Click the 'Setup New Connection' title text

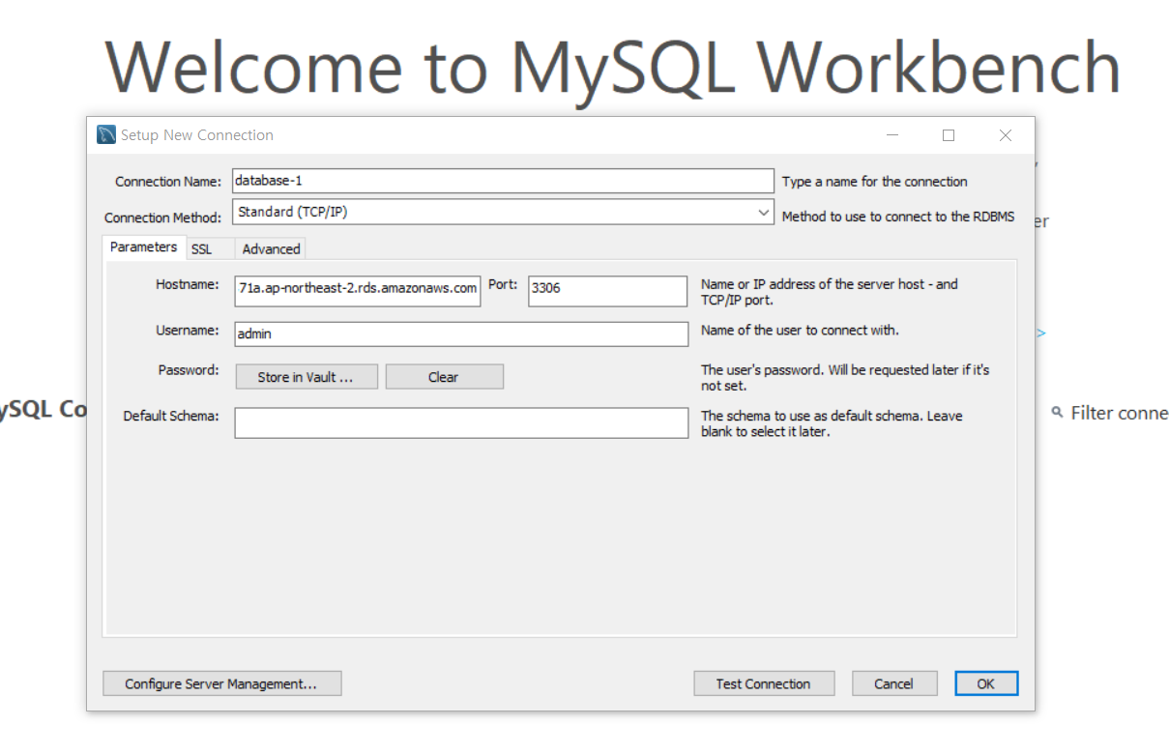point(197,135)
